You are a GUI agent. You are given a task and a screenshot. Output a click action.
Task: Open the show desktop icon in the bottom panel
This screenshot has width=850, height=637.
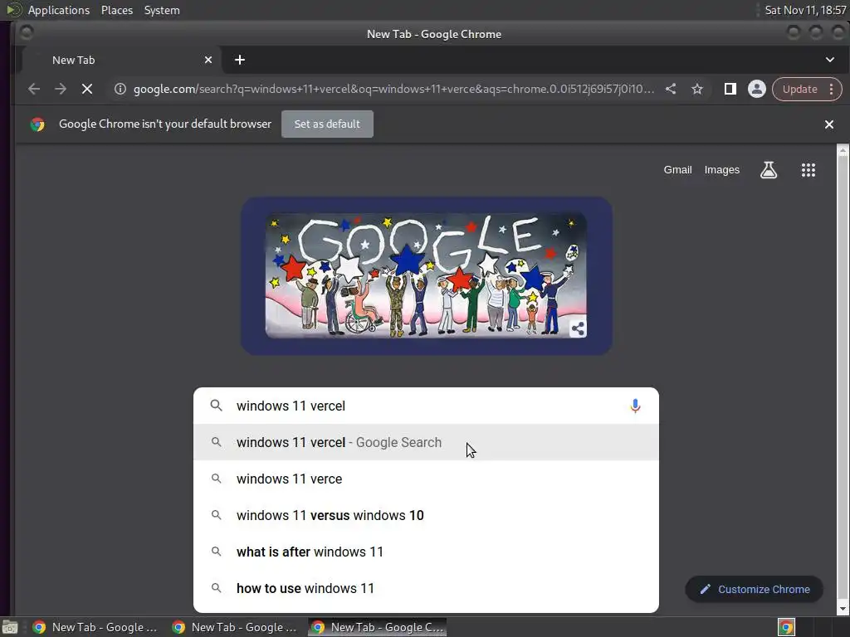point(10,627)
